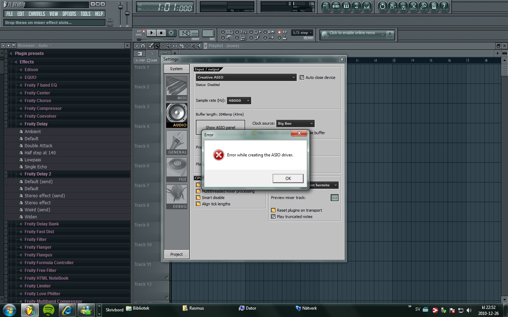Click the system tray volume icon
This screenshot has width=508, height=317.
point(469,310)
